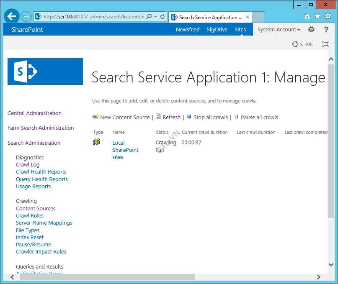Select the Search Service Application browser tab
Image resolution: width=338 pixels, height=284 pixels.
coord(210,17)
